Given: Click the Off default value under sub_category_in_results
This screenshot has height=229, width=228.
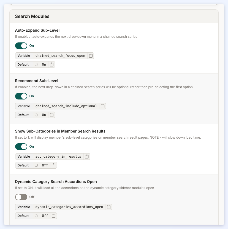Looking at the screenshot, I should [45, 165].
